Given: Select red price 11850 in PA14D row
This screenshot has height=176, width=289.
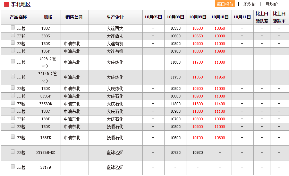Looking at the screenshot, I should point(198,77).
